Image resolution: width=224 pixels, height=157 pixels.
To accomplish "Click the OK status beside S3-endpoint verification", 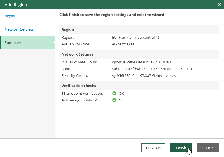I will pyautogui.click(x=121, y=93).
